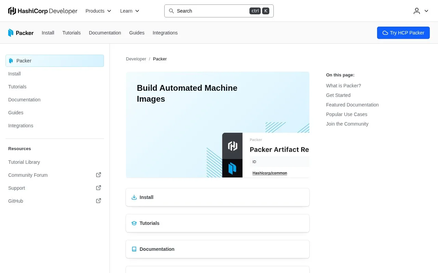Open the Tutorials tab in navbar
This screenshot has width=438, height=273.
72,33
